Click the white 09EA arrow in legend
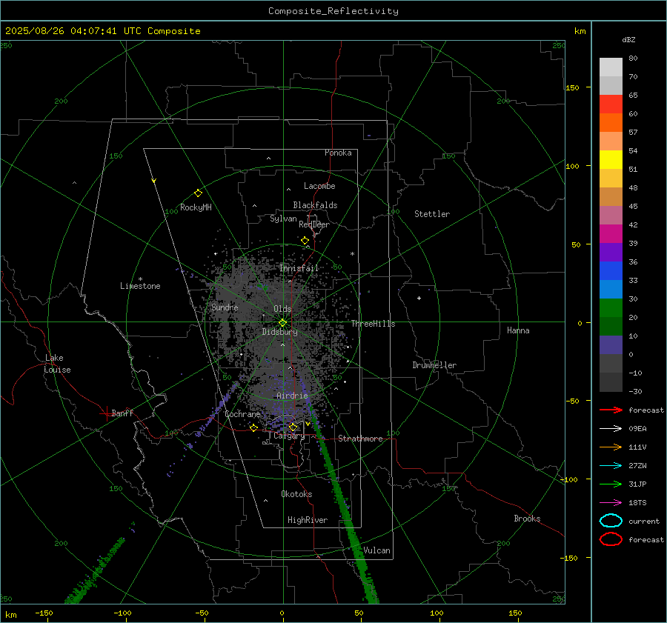Screen dimensions: 667x623 [611, 428]
